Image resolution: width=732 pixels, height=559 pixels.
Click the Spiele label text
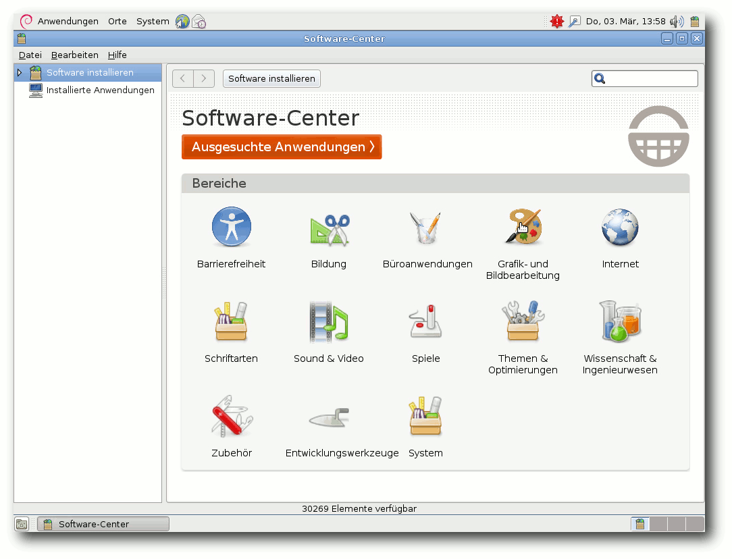pos(425,358)
